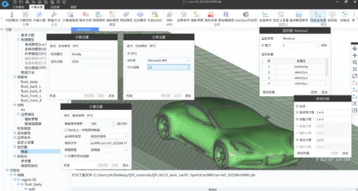Image resolution: width=358 pixels, height=191 pixels.
Task: Uncheck the 全选 checkbox in 收敛判据 dialog
Action: 297,106
